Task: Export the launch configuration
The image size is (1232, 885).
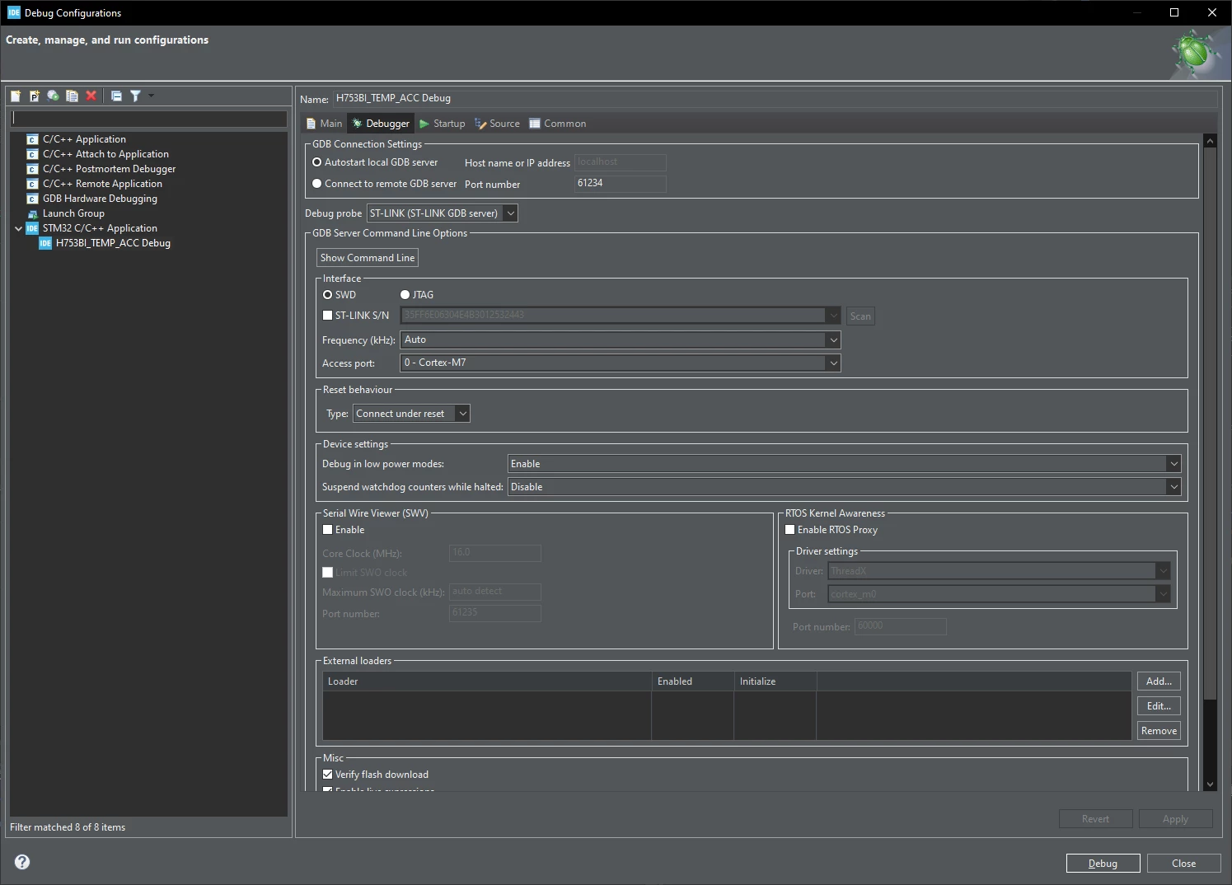Action: 54,96
